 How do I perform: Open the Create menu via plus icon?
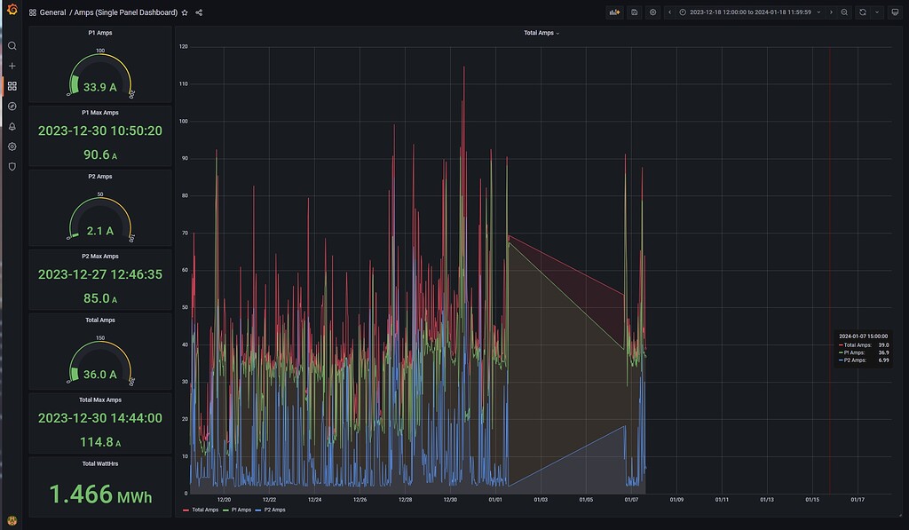(x=12, y=65)
